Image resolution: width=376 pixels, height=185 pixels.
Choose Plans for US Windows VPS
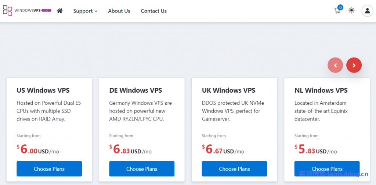click(49, 169)
